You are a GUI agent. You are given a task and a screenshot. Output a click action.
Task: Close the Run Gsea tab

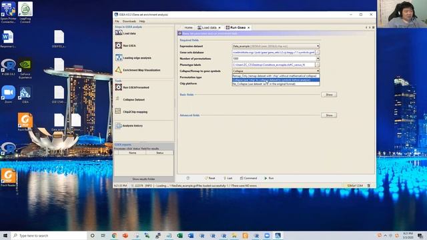[249, 28]
